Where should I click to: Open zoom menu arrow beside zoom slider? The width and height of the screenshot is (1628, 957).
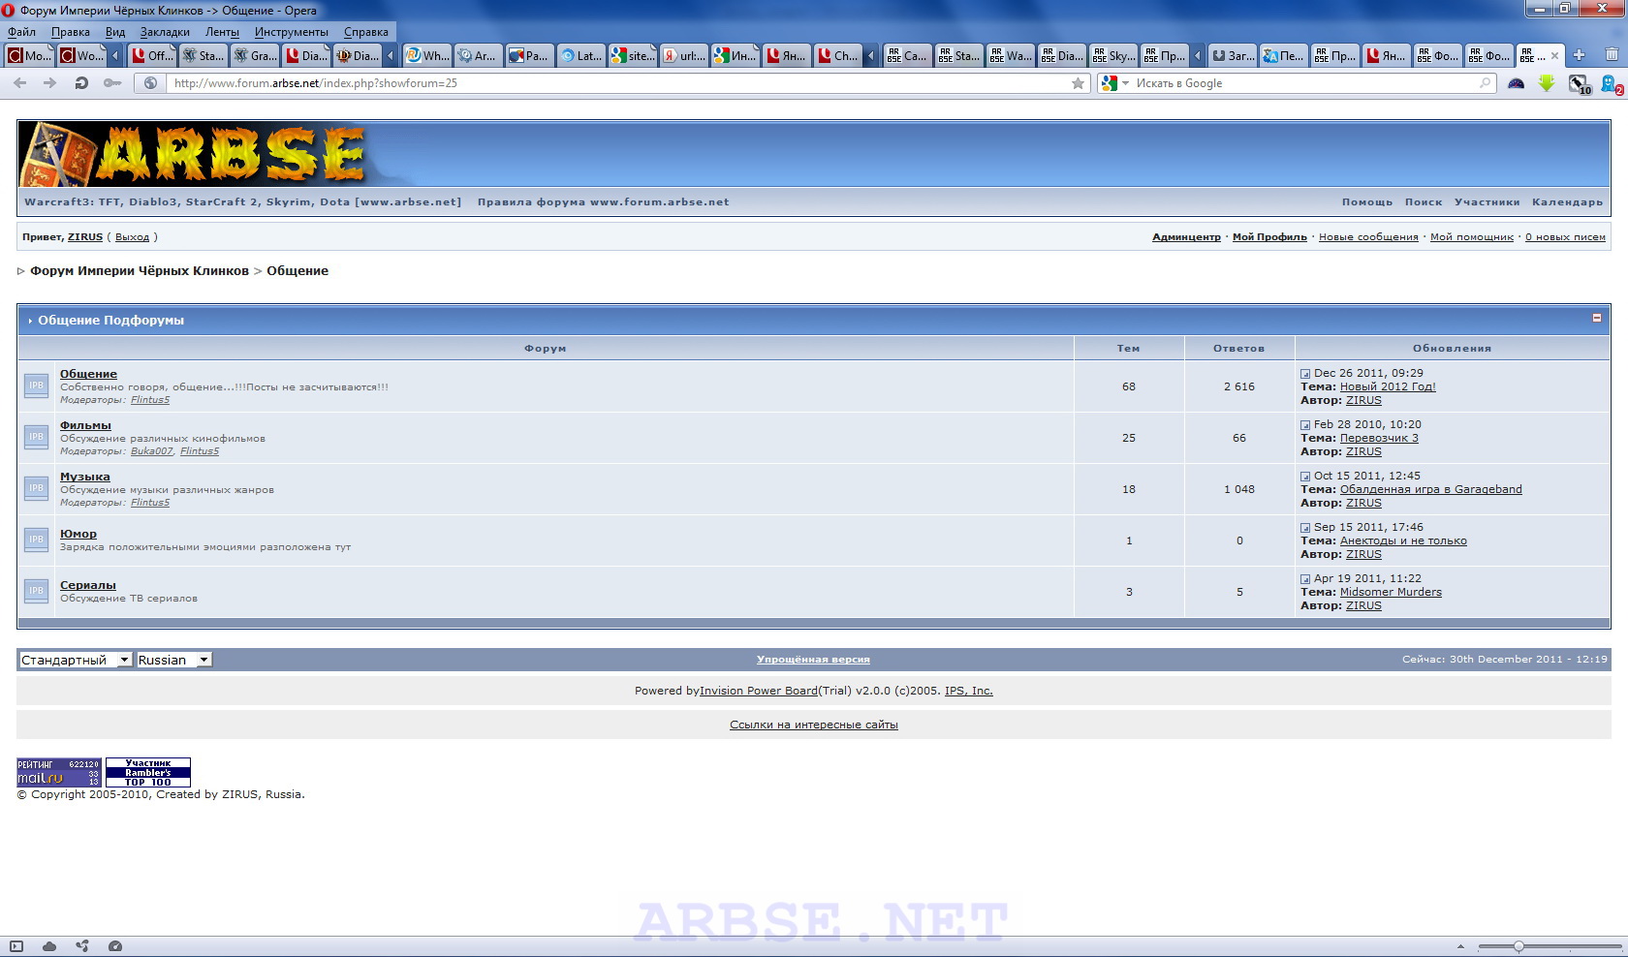1460,946
